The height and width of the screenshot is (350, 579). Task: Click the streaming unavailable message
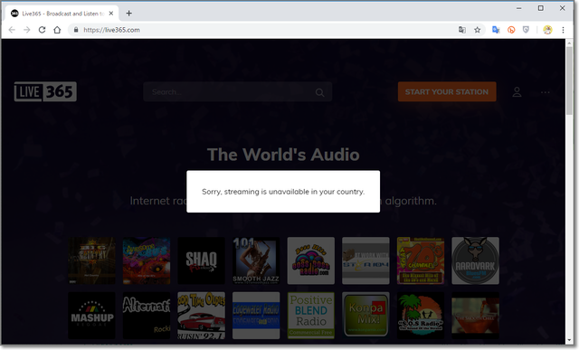(283, 192)
